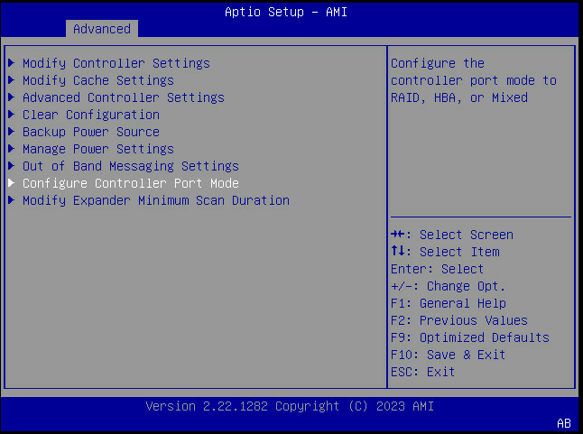Switch to the Advanced tab
This screenshot has width=583, height=434.
[x=101, y=29]
